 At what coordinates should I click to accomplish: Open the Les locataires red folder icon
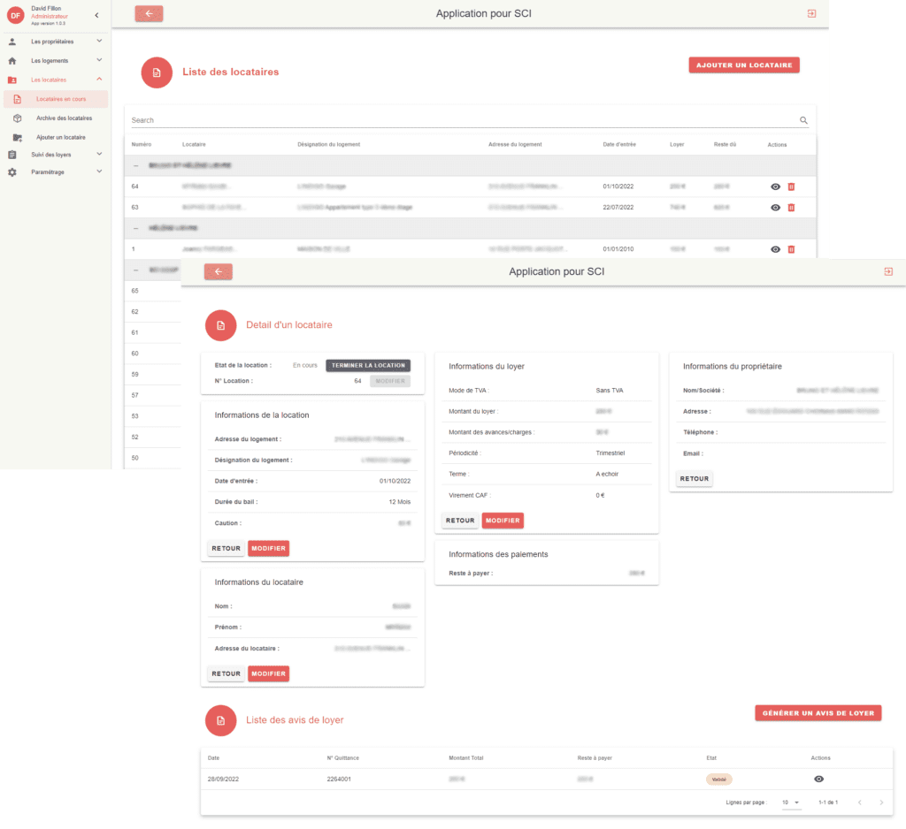(12, 80)
